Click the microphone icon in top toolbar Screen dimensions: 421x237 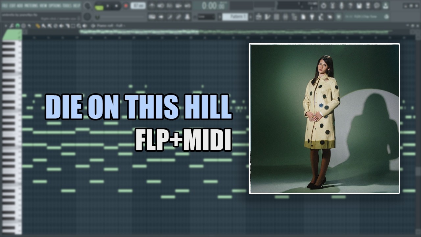[341, 6]
